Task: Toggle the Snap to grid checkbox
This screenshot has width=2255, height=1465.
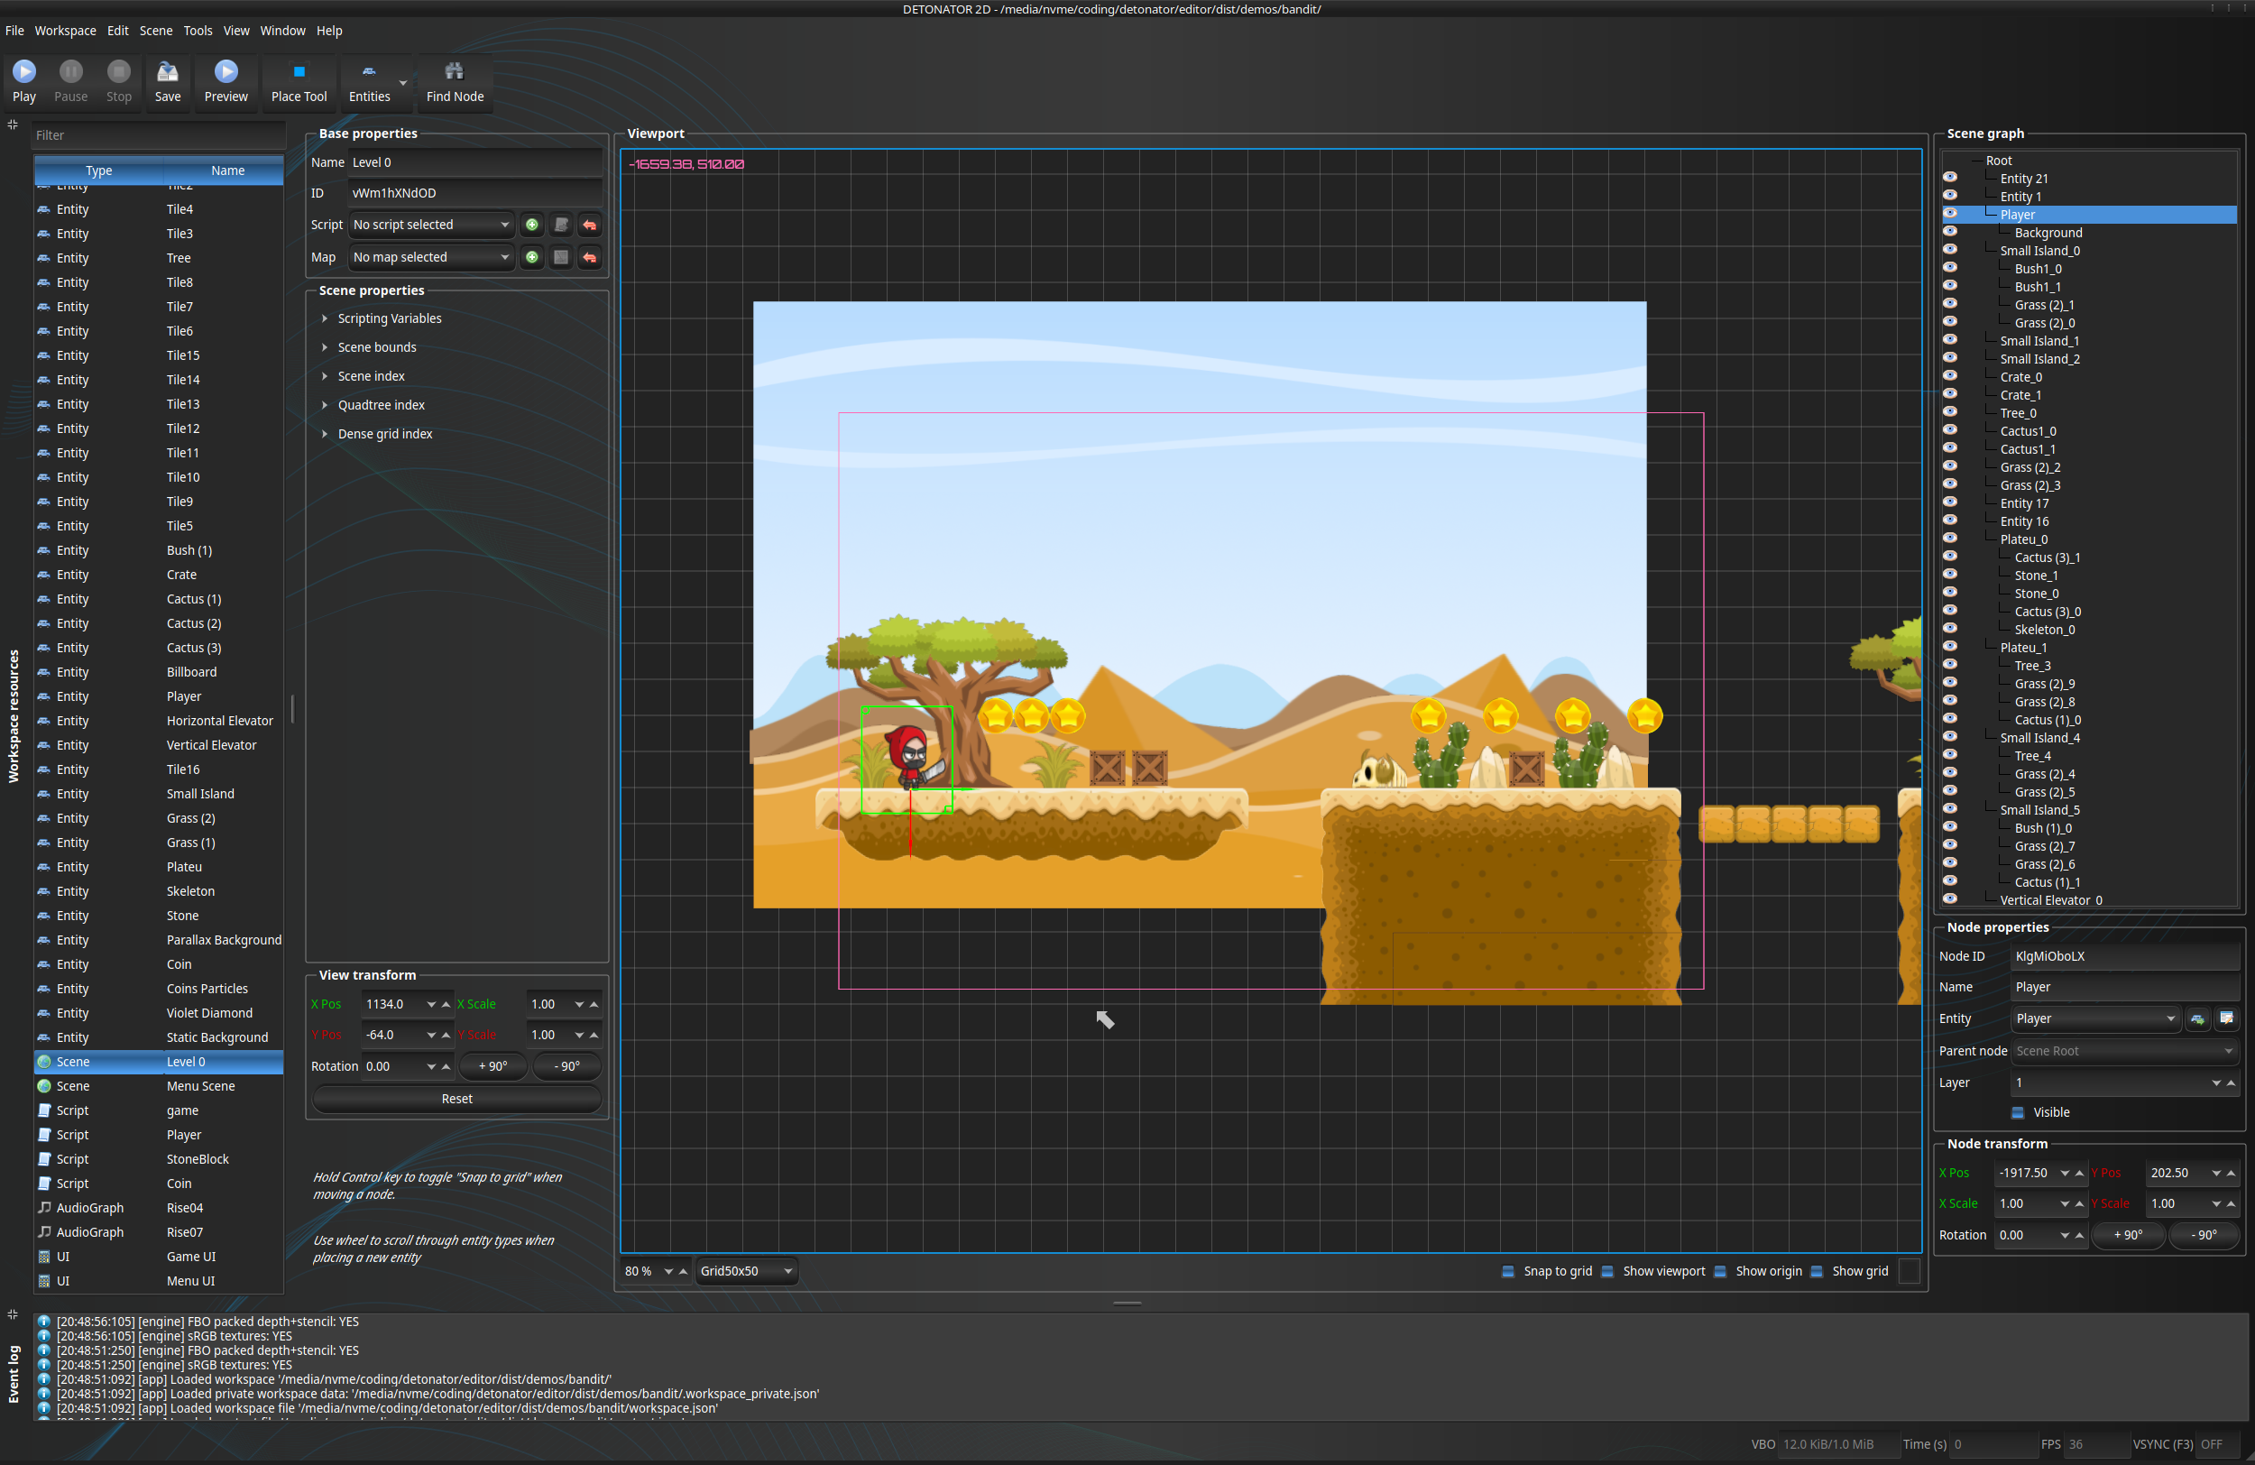Action: click(1507, 1272)
